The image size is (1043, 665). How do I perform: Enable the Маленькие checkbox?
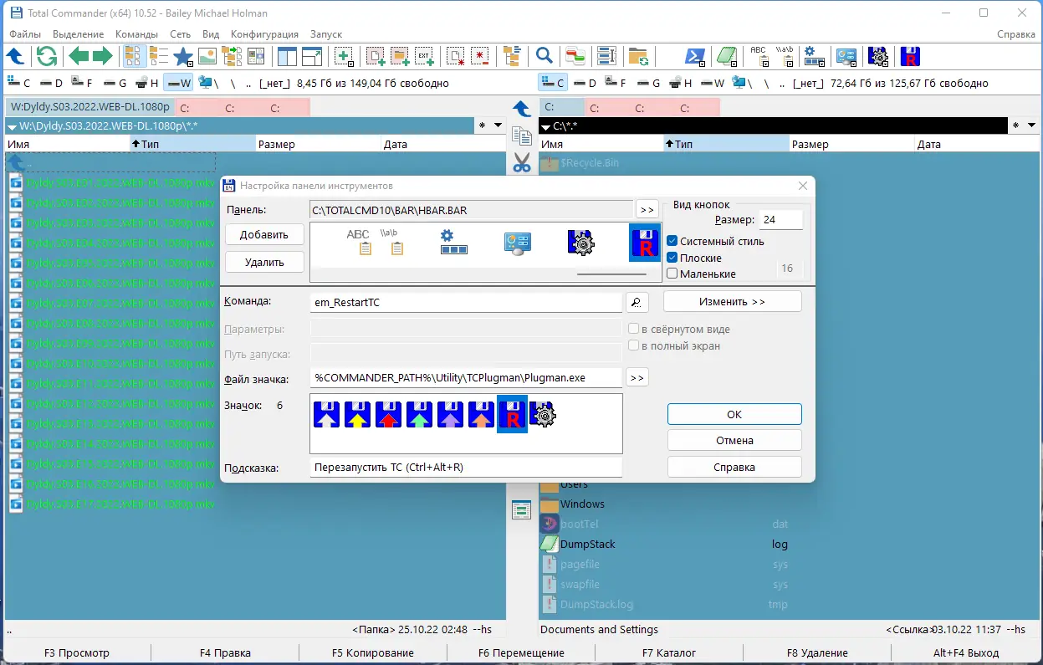pyautogui.click(x=672, y=274)
